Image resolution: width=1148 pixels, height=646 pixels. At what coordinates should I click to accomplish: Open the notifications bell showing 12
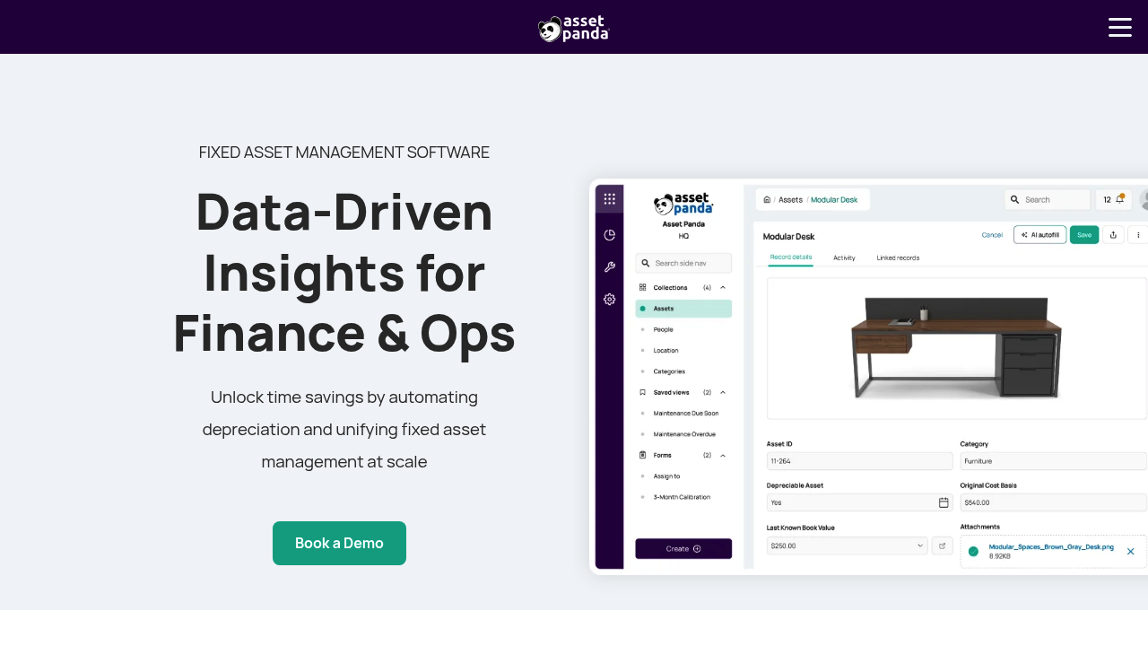(1113, 199)
